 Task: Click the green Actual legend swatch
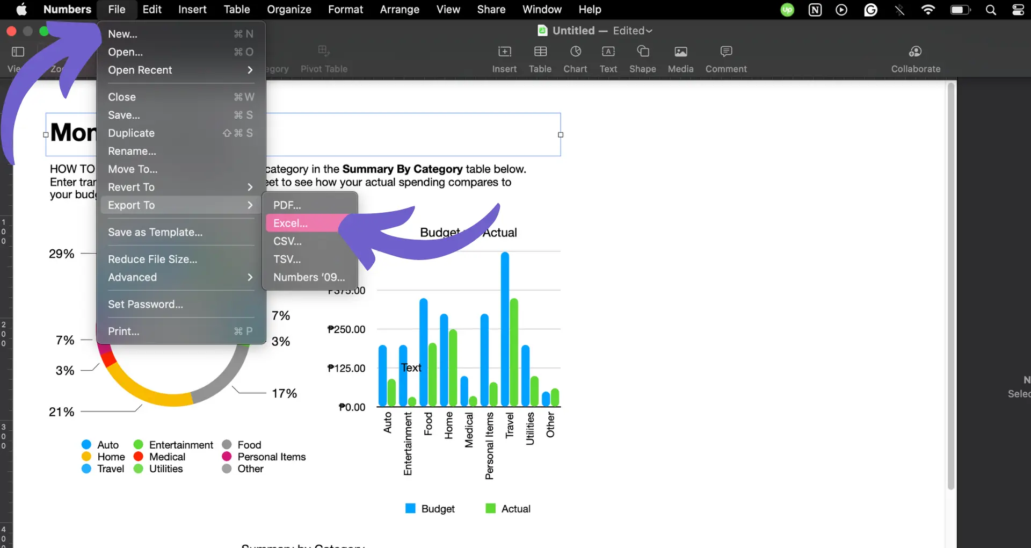click(490, 508)
